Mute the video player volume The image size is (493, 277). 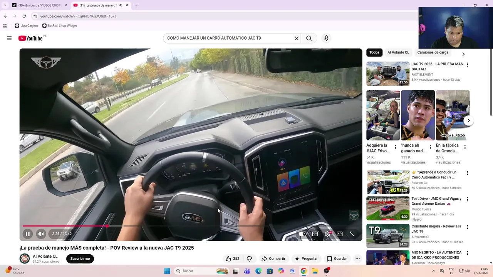pyautogui.click(x=41, y=234)
